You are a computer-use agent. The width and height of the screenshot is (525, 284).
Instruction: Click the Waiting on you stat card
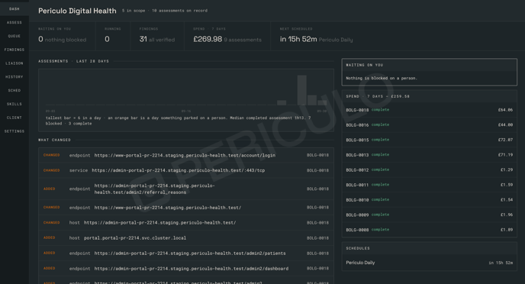(63, 36)
